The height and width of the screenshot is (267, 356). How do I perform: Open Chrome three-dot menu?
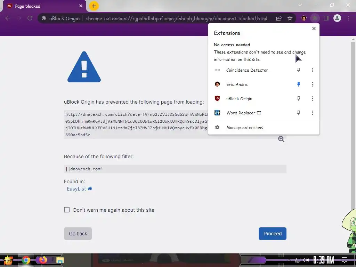point(348,18)
